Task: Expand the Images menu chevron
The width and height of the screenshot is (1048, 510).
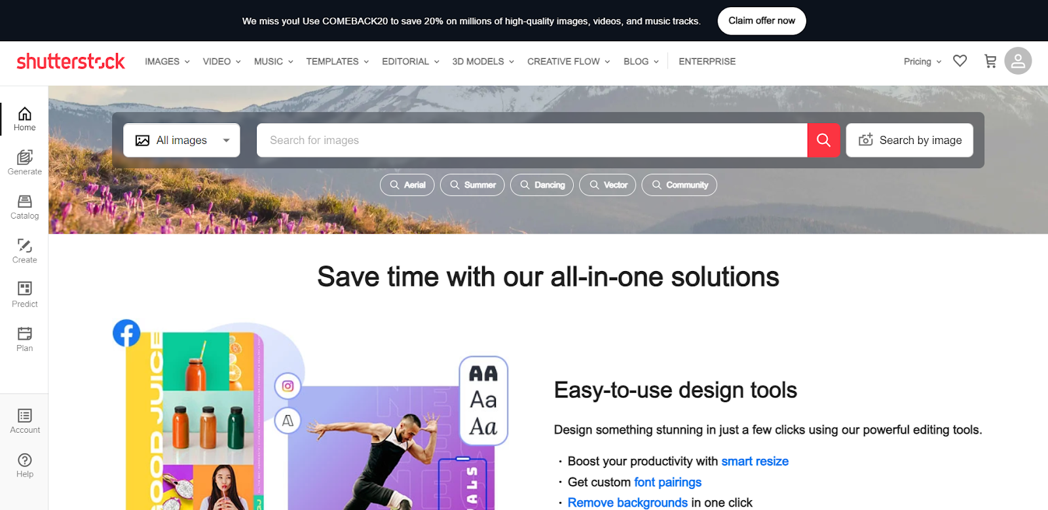Action: [x=187, y=62]
